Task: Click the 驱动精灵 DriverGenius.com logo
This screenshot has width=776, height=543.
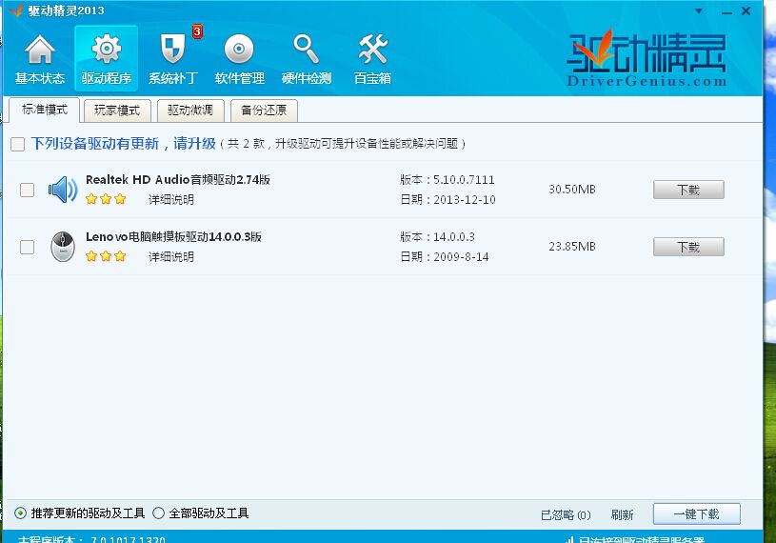Action: click(647, 58)
